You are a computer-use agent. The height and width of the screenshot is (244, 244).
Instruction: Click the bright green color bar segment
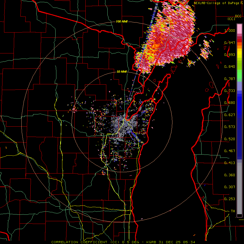point(239,74)
